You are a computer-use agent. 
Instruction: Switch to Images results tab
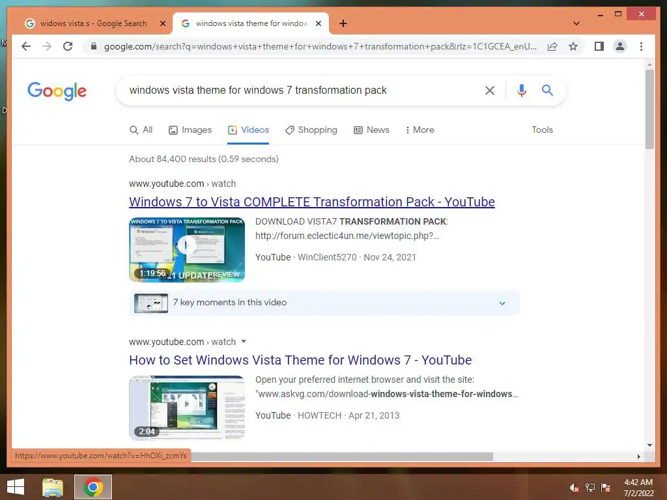[190, 130]
